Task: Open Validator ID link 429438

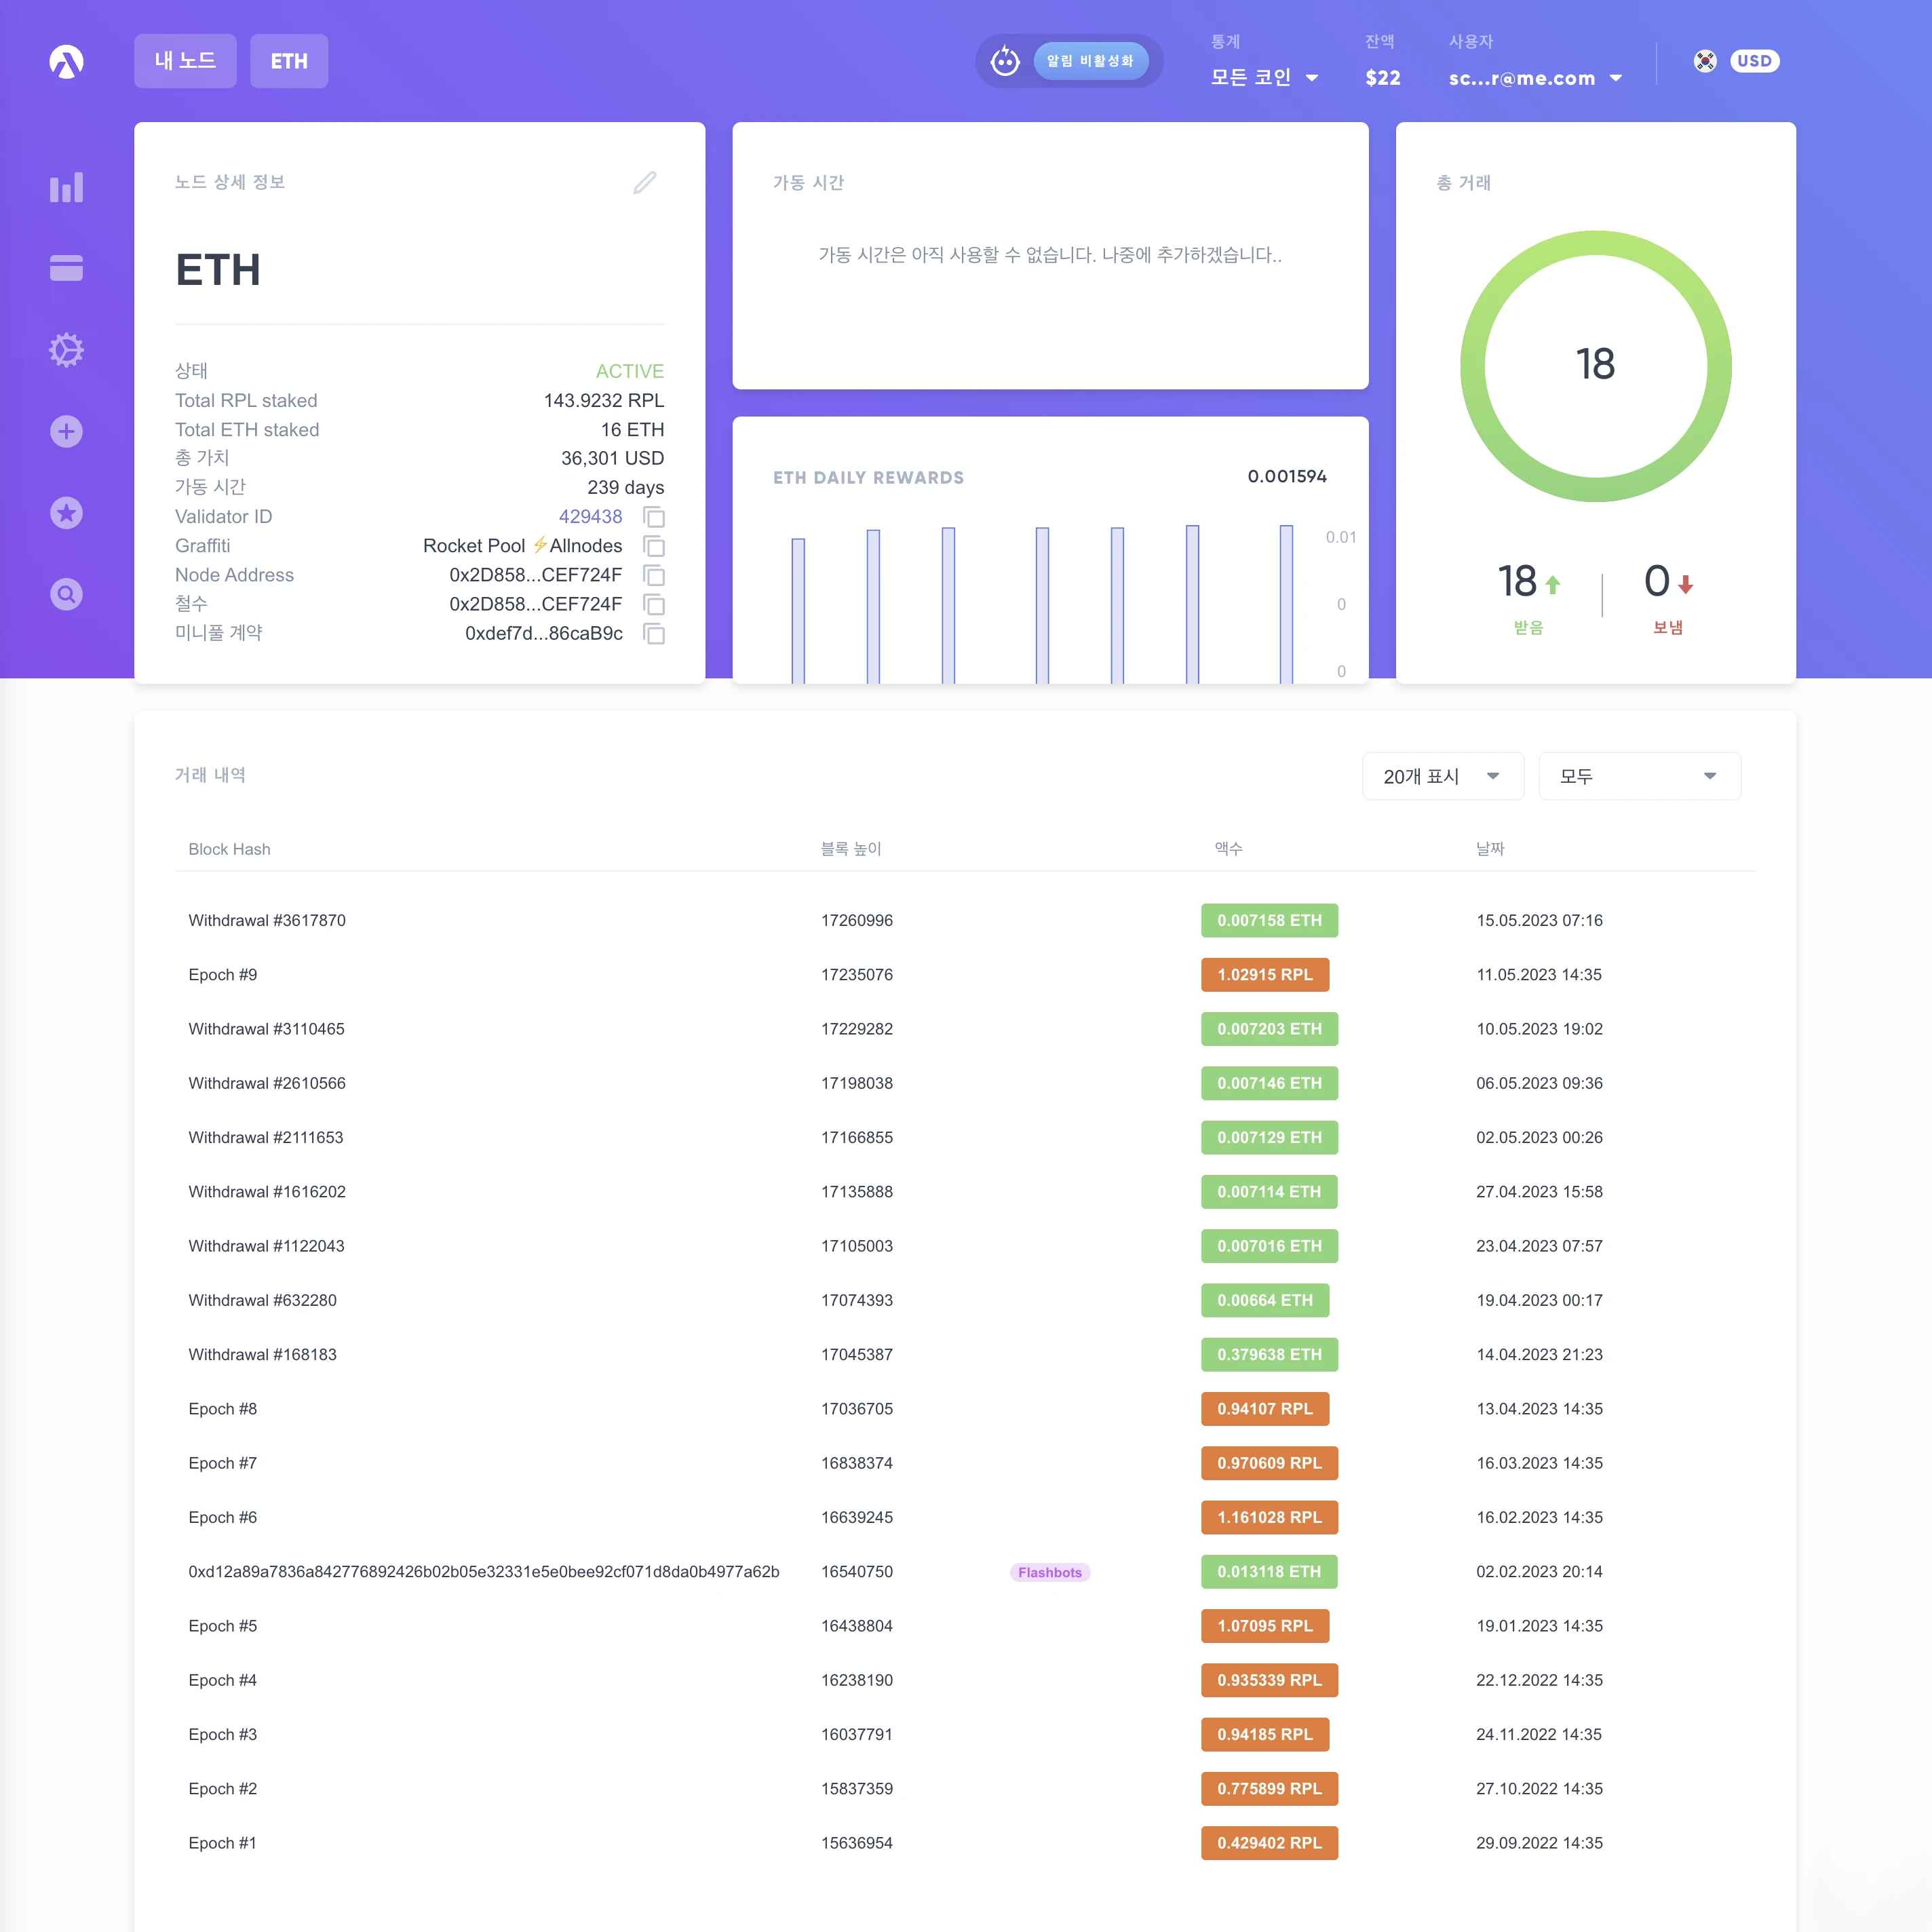Action: pos(590,517)
